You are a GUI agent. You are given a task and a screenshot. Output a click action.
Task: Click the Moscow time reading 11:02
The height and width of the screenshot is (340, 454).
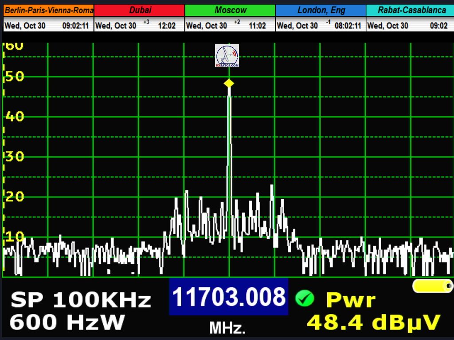257,26
